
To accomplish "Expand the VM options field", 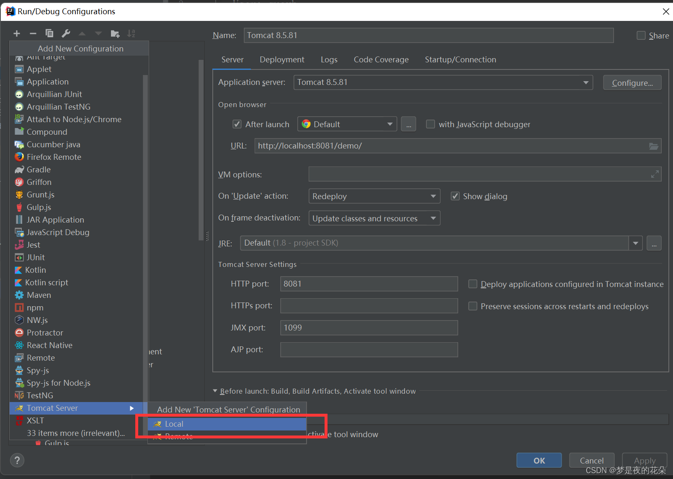I will 655,174.
